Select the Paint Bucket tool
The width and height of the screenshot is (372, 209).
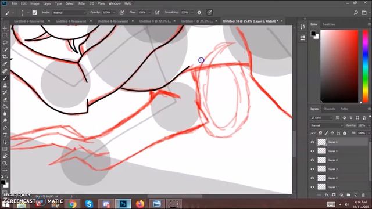coord(5,107)
